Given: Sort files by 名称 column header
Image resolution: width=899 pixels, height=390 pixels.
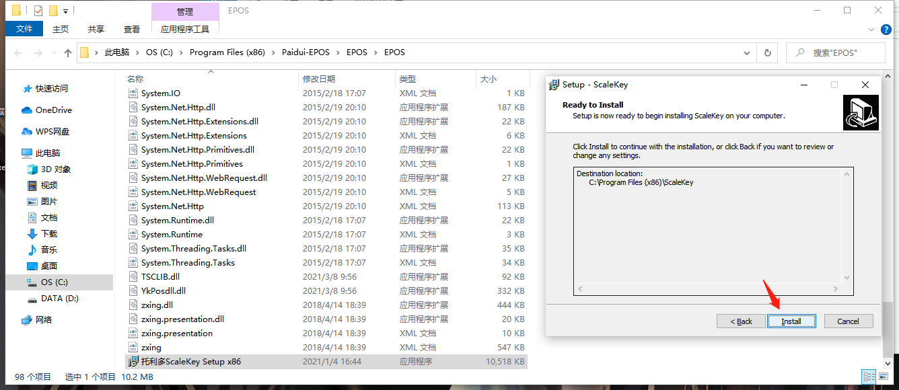Looking at the screenshot, I should pyautogui.click(x=135, y=79).
